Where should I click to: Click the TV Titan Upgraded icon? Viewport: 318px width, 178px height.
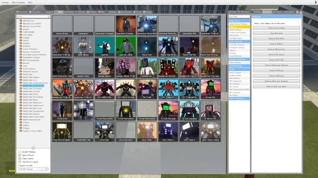(x=189, y=110)
